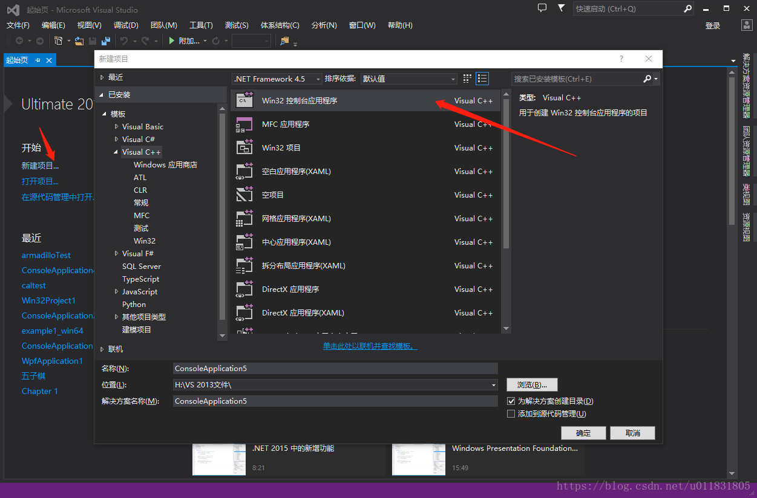Viewport: 757px width, 498px height.
Task: Enable 添加到源代码管理 checkbox
Action: [x=511, y=414]
